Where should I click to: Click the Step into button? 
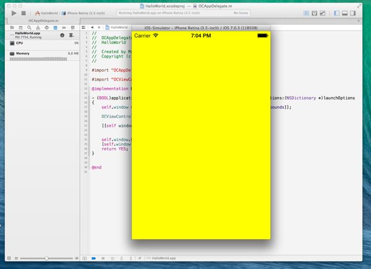point(121,258)
